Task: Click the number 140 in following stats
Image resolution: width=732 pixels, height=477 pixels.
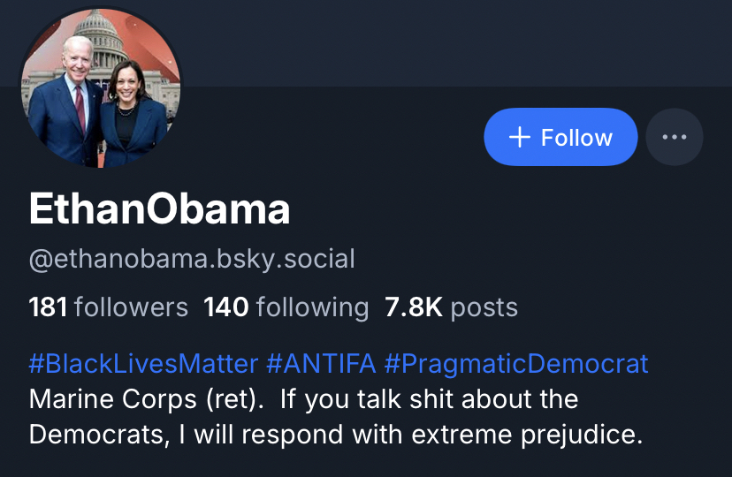Action: click(x=226, y=307)
